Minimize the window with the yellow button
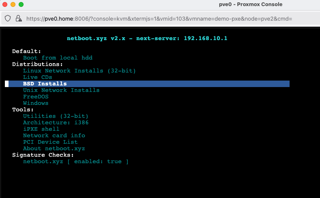The width and height of the screenshot is (320, 198). click(x=13, y=4)
